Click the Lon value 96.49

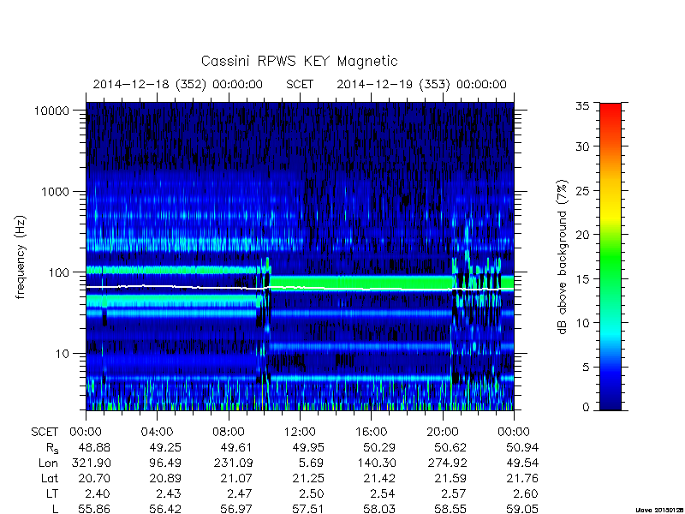165,463
